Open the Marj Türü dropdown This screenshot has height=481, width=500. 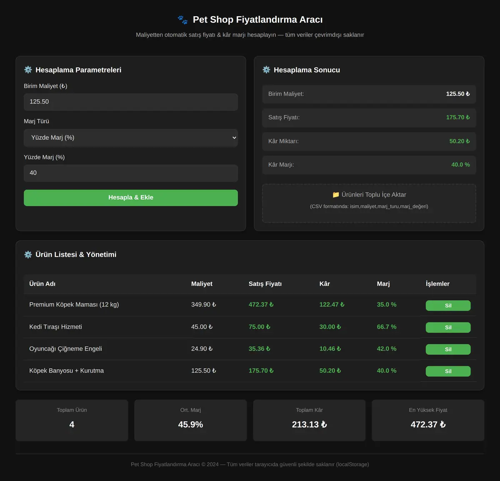point(131,138)
